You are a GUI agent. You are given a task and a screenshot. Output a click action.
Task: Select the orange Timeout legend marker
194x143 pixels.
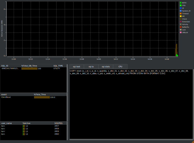pyautogui.click(x=181, y=14)
